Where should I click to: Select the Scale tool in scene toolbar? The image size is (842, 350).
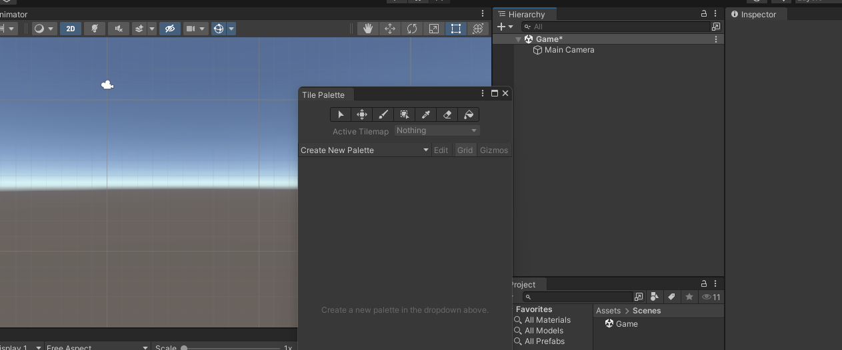(434, 29)
